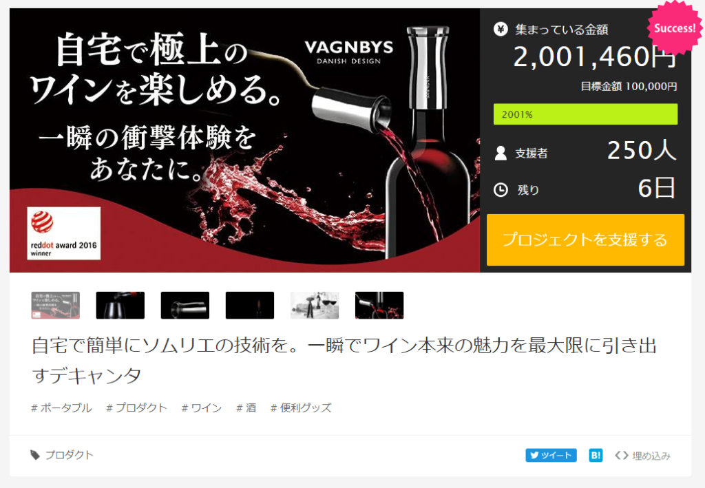Click the yellow プロジェクトを支援する button
Image resolution: width=705 pixels, height=488 pixels.
pos(585,240)
